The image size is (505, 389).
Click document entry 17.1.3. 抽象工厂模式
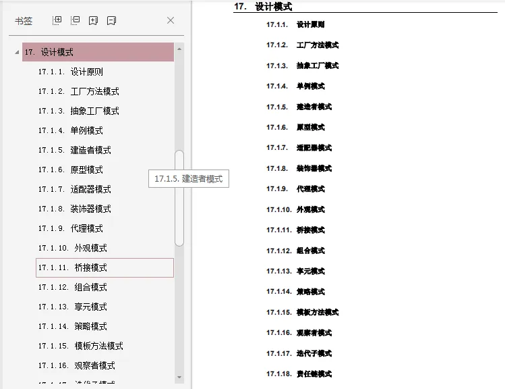click(x=303, y=66)
